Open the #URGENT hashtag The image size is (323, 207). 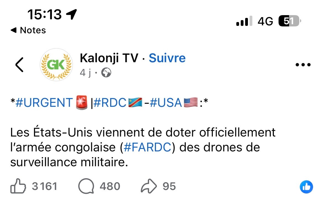[44, 103]
